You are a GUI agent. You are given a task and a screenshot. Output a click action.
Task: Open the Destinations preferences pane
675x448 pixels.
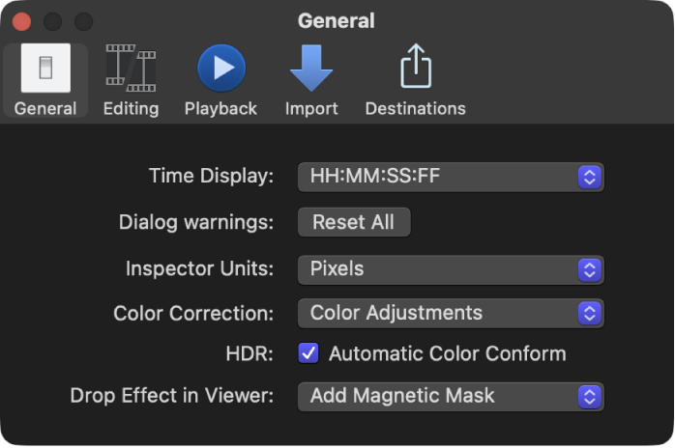[416, 80]
